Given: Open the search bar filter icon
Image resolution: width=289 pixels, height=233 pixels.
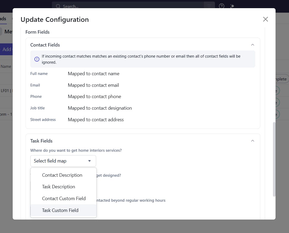Looking at the screenshot, I should [x=209, y=6].
